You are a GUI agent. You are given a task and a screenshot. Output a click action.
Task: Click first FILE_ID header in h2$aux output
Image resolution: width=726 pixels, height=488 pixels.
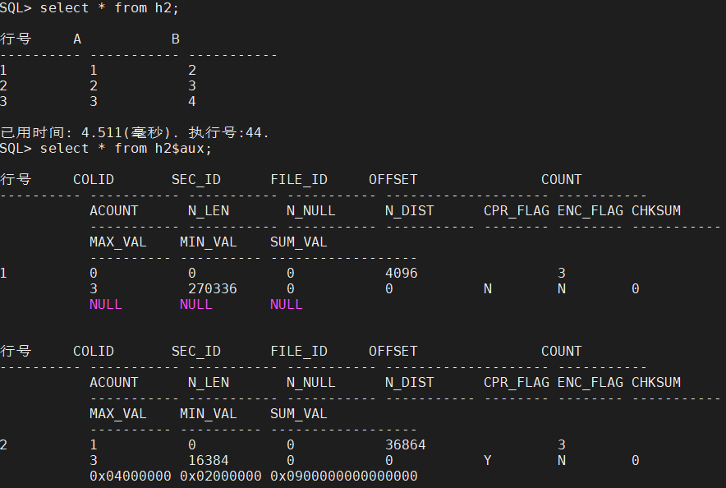299,180
